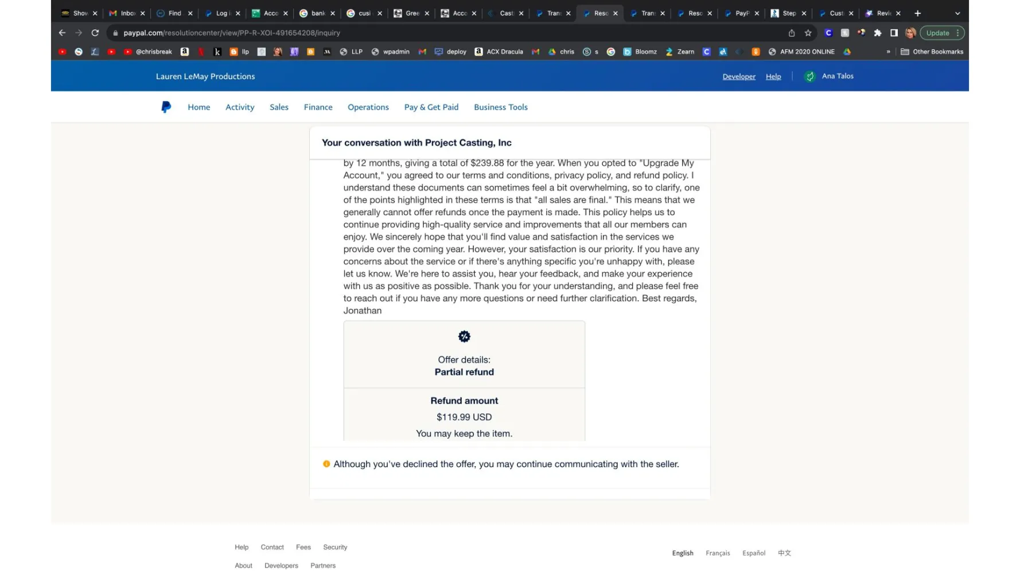The image size is (1020, 574).
Task: Click the share page icon in address bar
Action: coord(791,33)
